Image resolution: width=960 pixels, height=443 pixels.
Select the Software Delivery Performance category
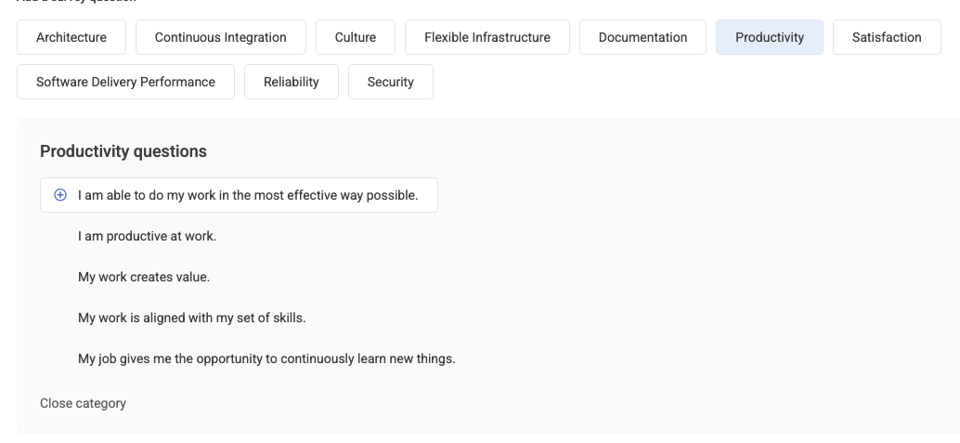[125, 82]
